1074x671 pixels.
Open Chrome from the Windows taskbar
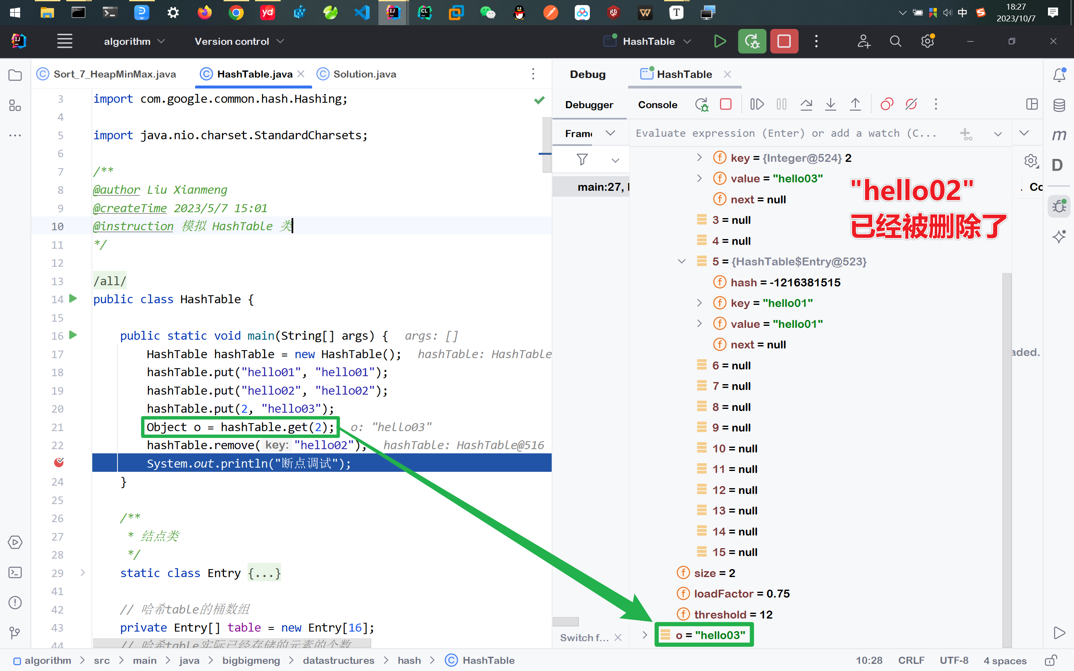(236, 13)
